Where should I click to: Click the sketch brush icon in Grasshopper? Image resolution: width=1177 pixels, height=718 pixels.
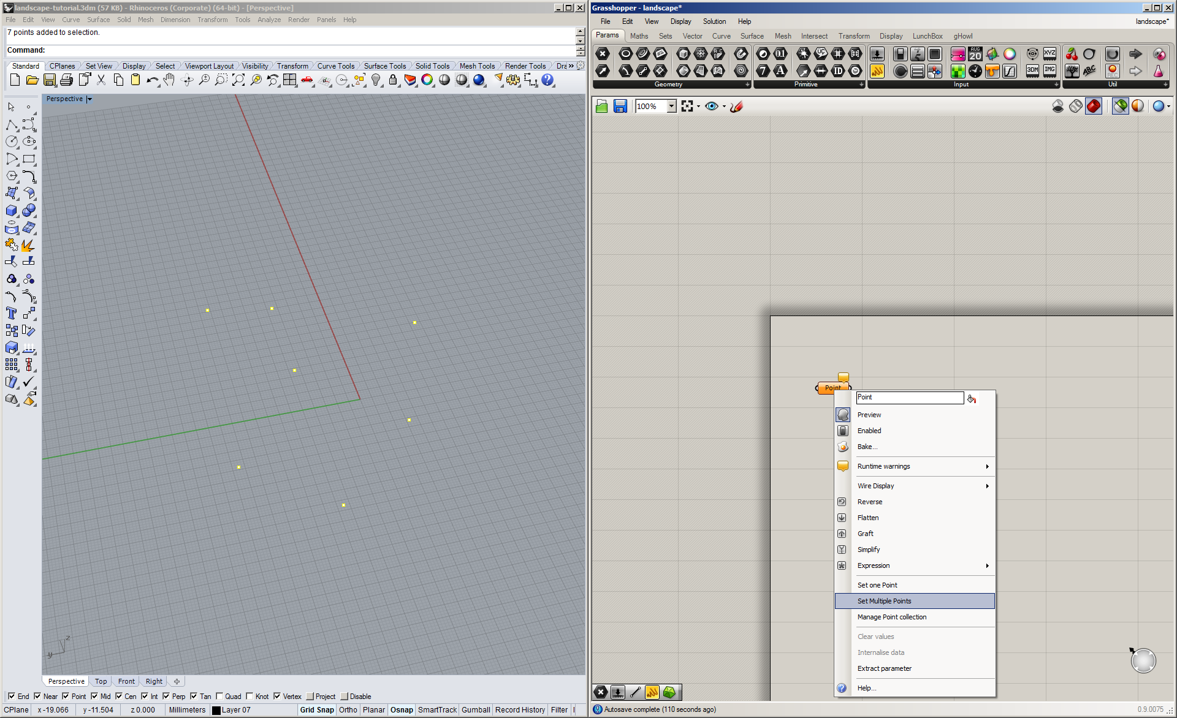tap(737, 107)
